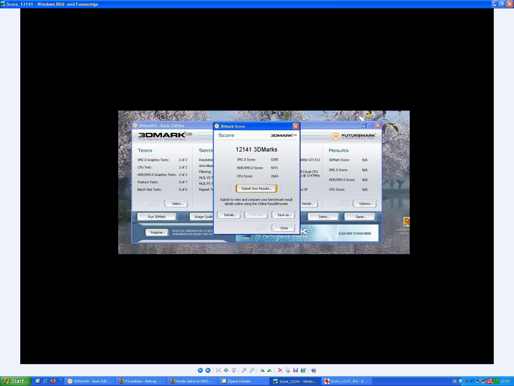Launch Internet Explorer from Quick Launch
Screen dimensions: 514x386
(x=46, y=381)
